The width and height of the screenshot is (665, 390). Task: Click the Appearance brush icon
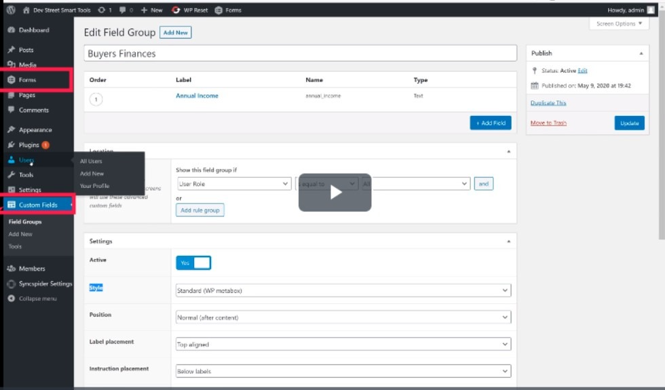[12, 130]
